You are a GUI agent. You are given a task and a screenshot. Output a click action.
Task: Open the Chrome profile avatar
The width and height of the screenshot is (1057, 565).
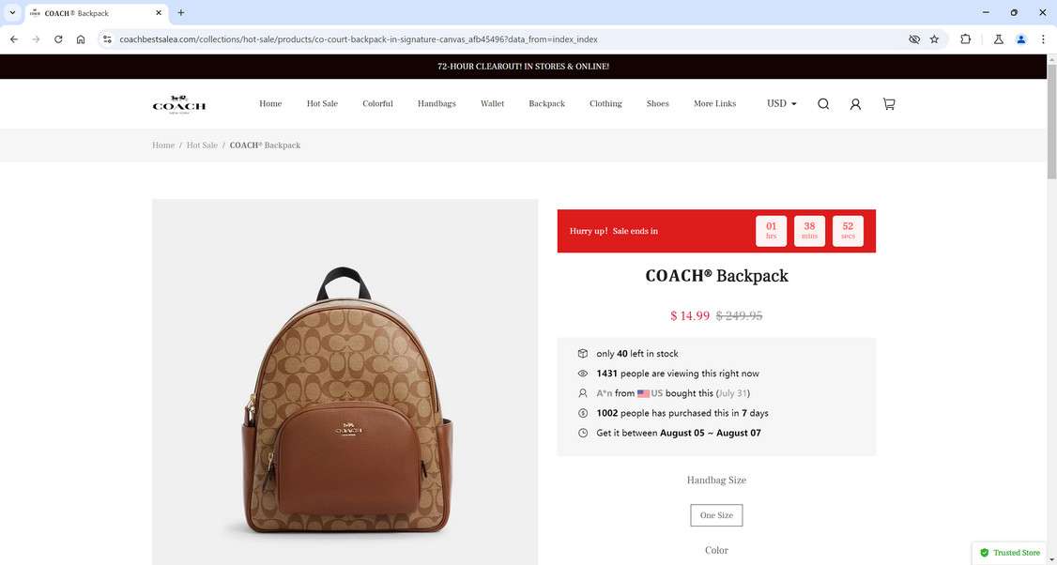[x=1021, y=39]
